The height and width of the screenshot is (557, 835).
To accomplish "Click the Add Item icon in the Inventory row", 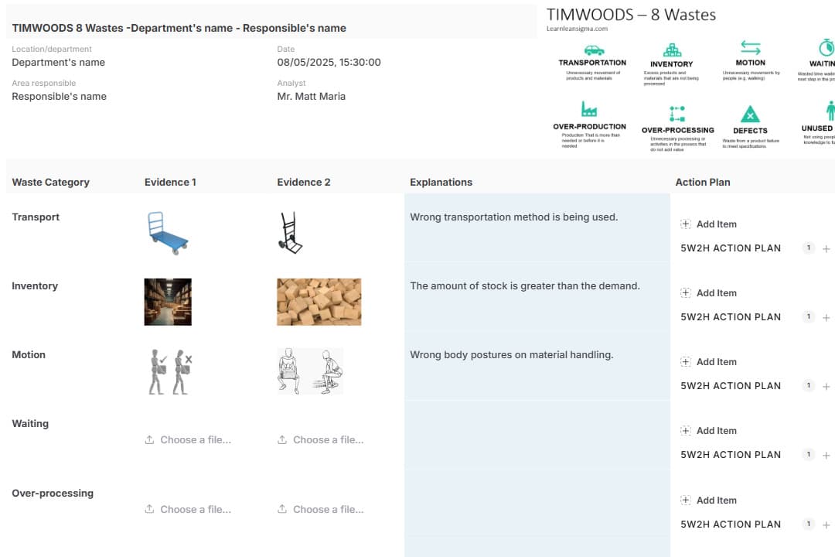I will click(685, 293).
